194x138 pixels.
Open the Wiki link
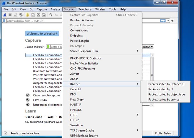coord(51,117)
